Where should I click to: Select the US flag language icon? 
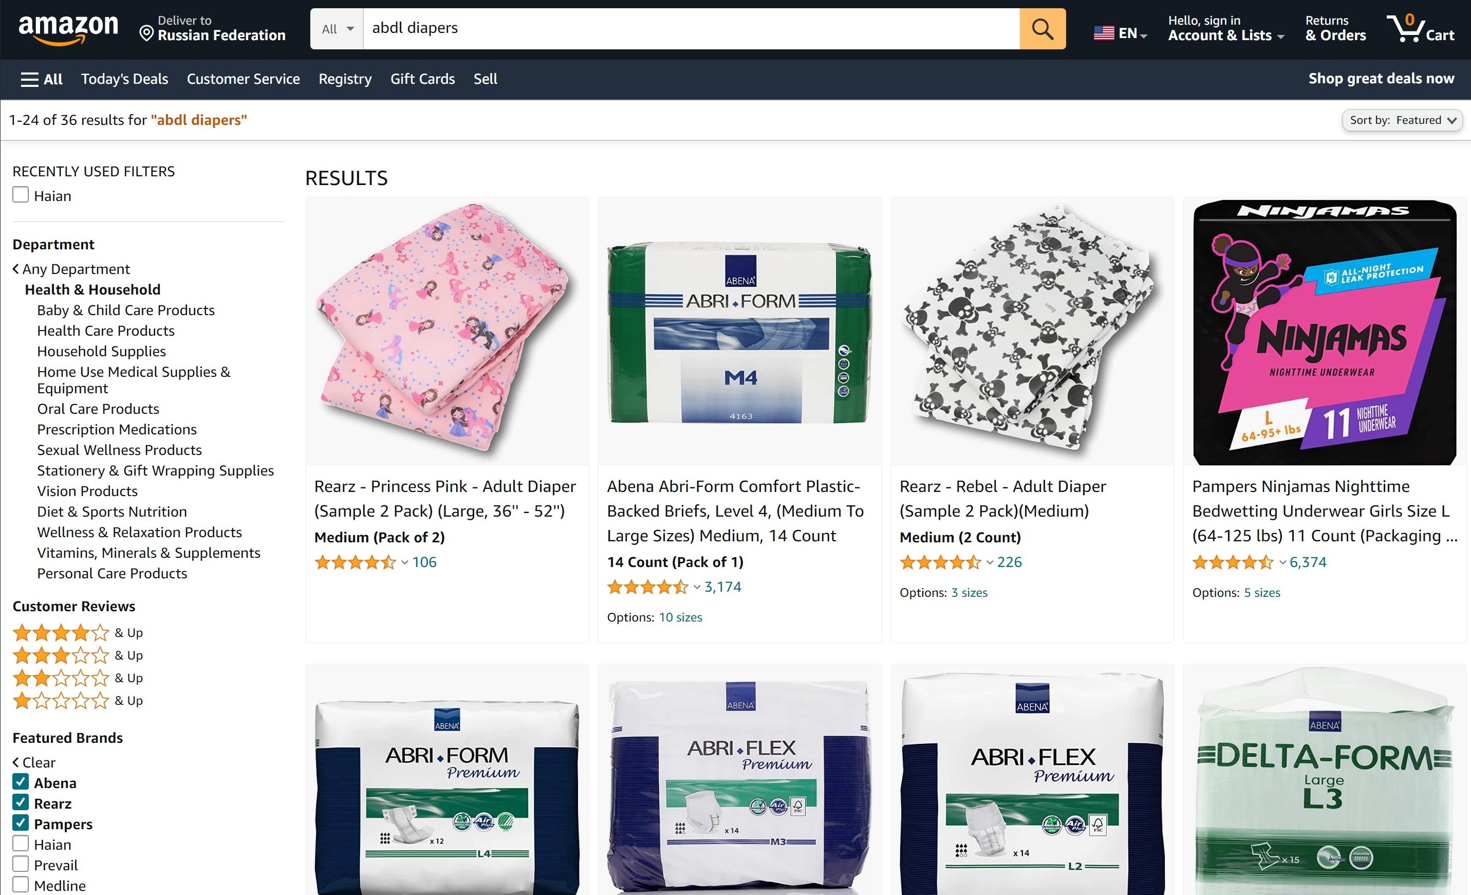click(1104, 33)
